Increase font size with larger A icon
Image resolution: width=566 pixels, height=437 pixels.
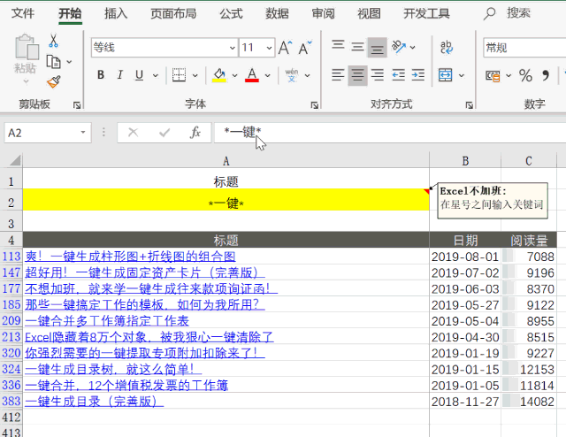pos(285,48)
